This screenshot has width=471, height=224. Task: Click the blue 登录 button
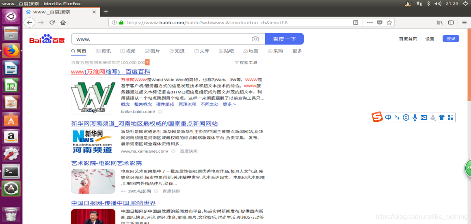(451, 38)
